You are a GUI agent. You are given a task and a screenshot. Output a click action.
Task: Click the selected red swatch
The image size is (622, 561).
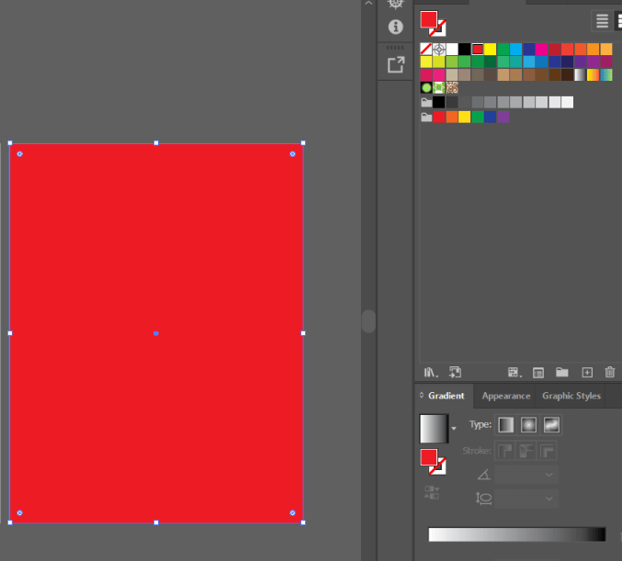tap(478, 50)
